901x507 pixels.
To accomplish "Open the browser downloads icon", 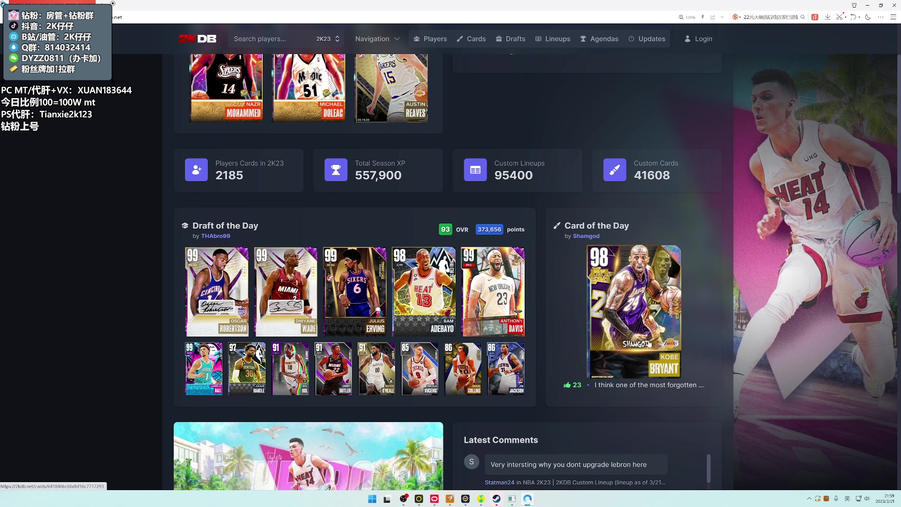I will click(827, 17).
